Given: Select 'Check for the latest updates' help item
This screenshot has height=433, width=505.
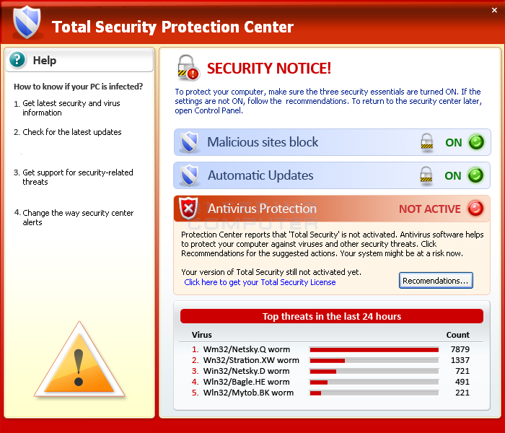Looking at the screenshot, I should tap(72, 132).
